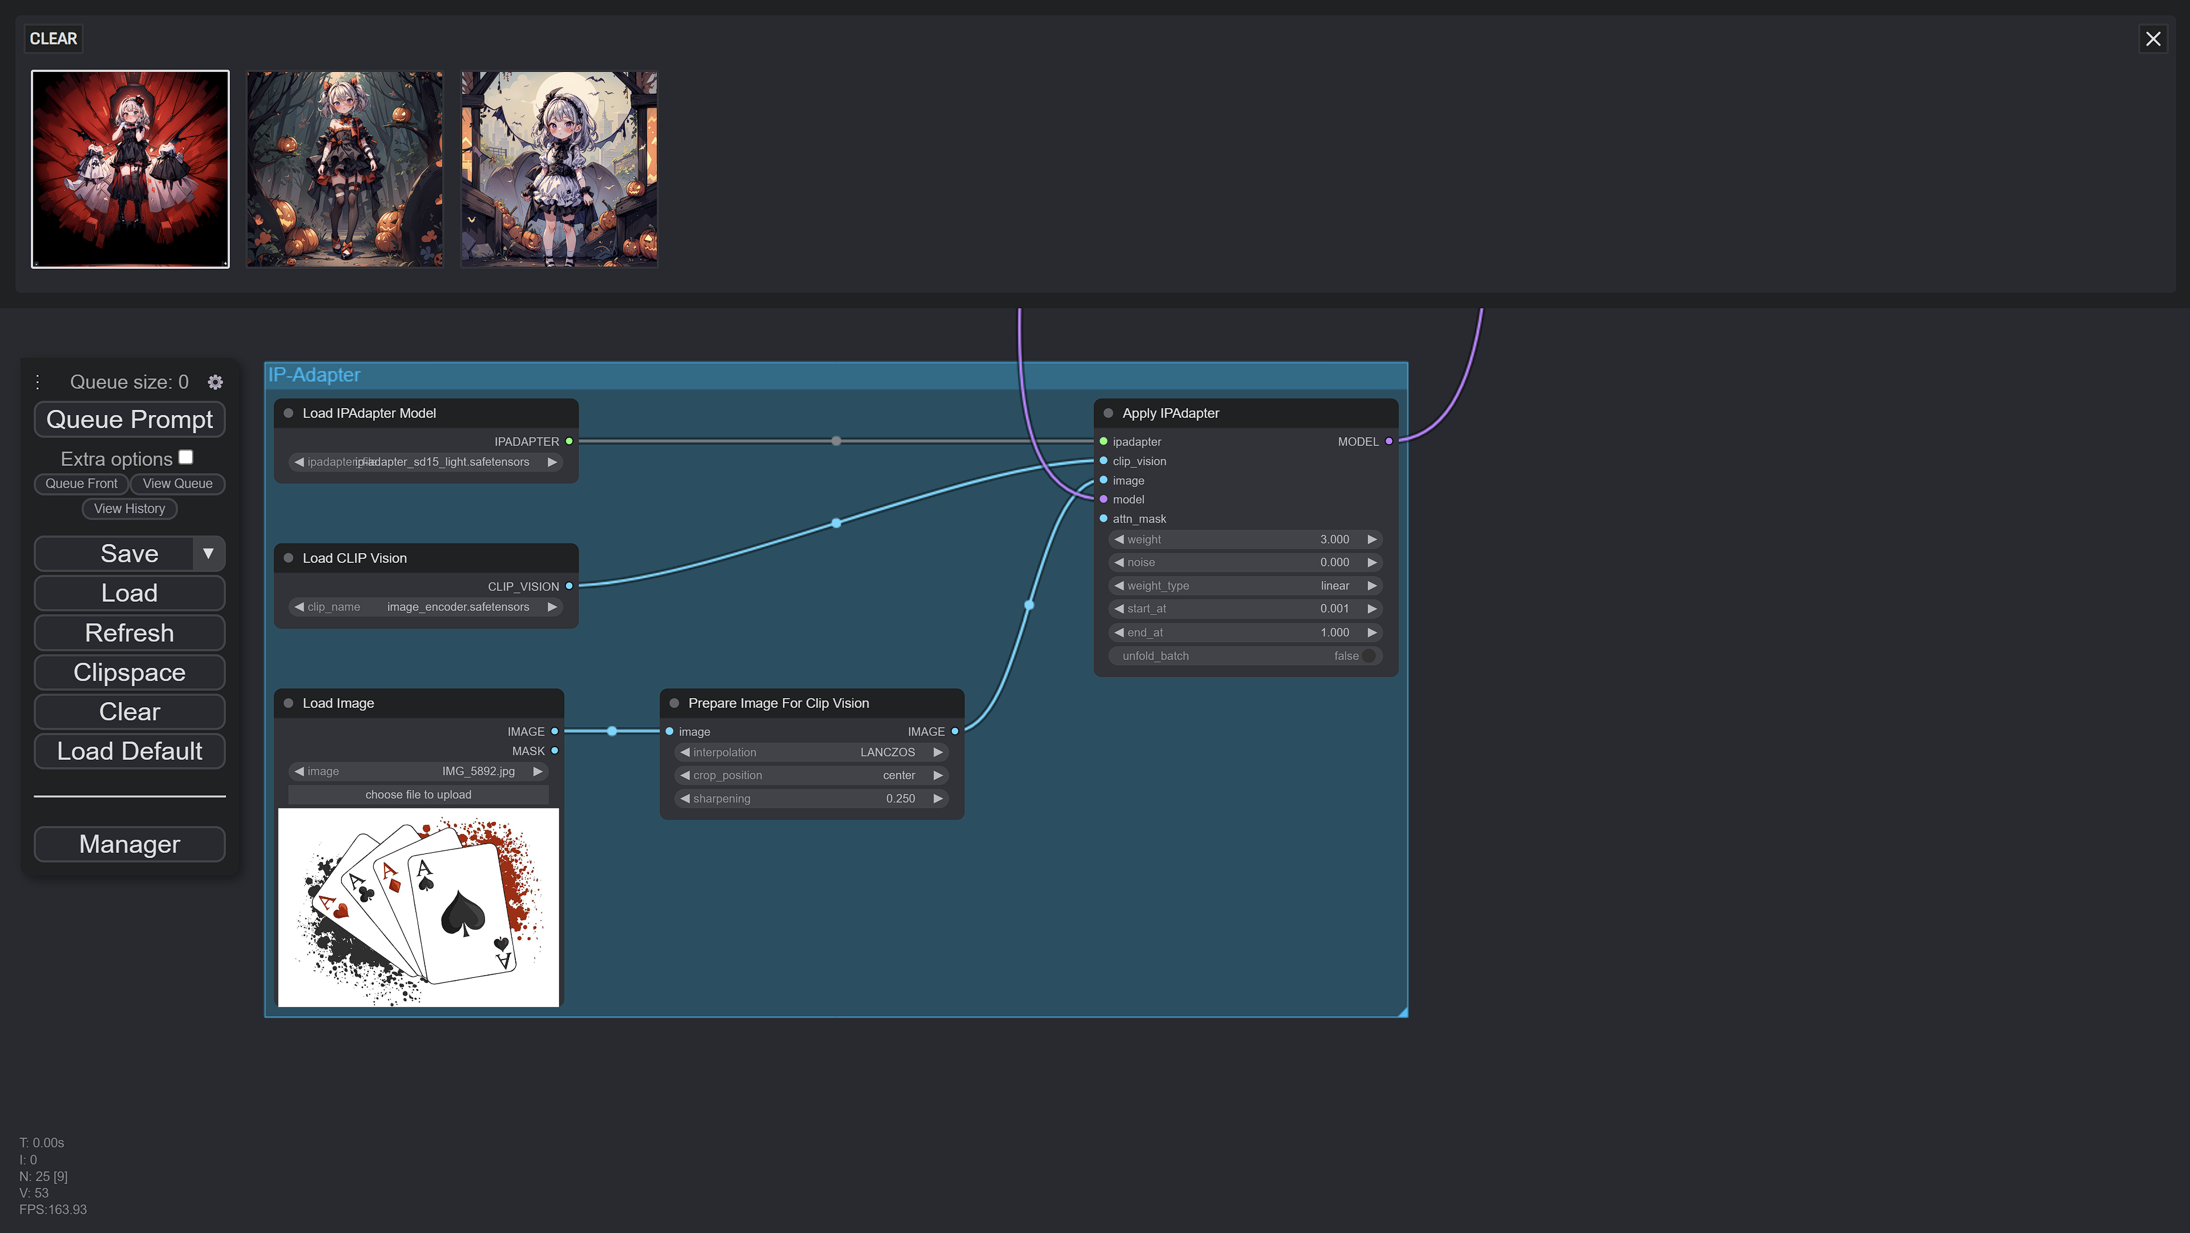Toggle unfold_batch from false

click(x=1368, y=656)
